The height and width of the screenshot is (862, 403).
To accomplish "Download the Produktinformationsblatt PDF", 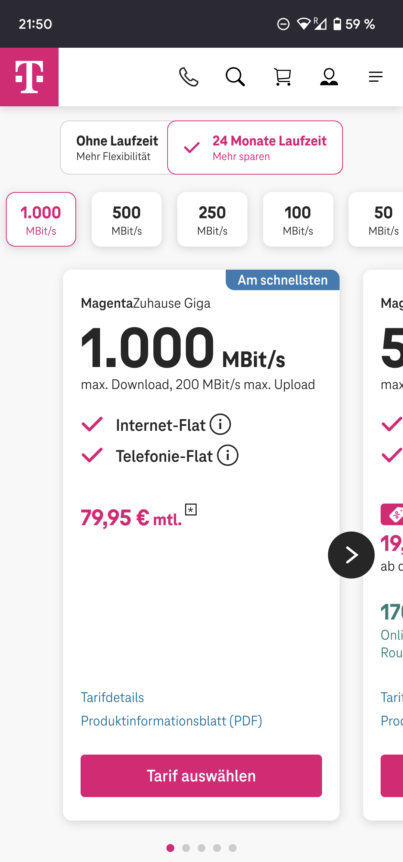I will 172,721.
